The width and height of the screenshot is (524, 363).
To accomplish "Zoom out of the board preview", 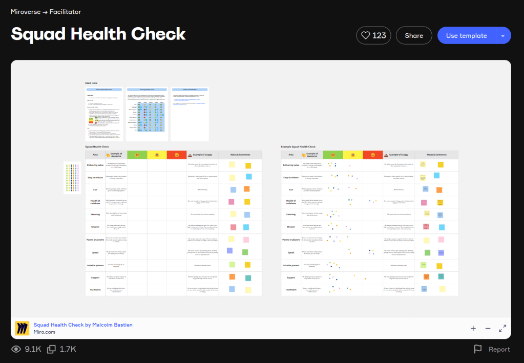I will pos(488,328).
